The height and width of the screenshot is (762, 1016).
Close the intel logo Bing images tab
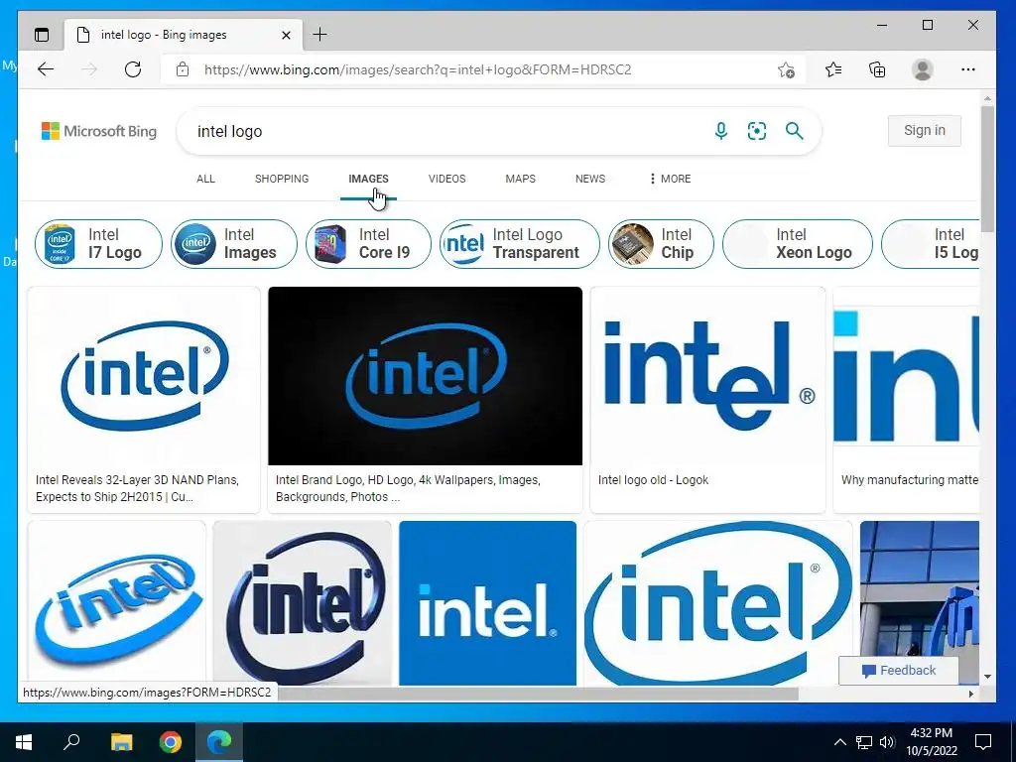pos(287,35)
